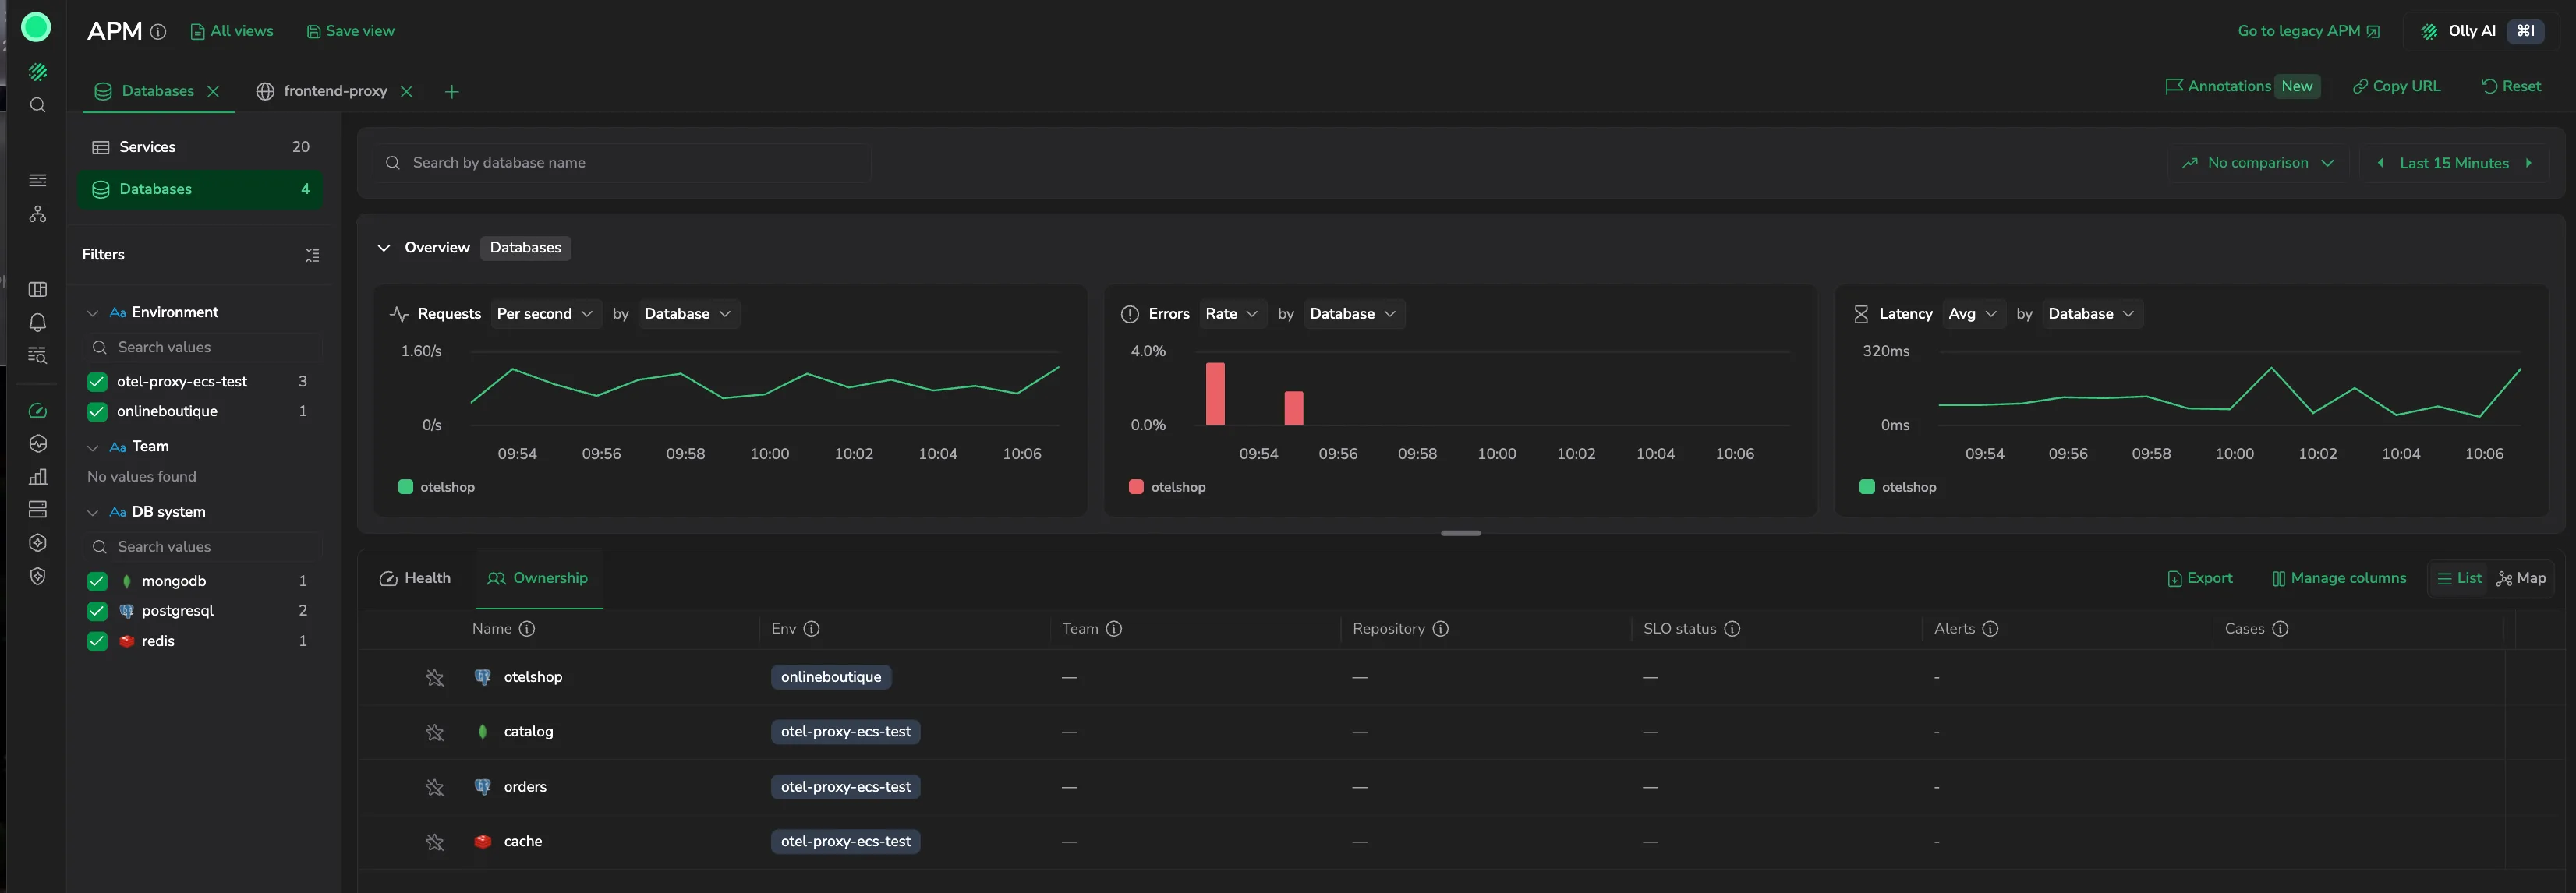Click the search icon in left sidebar
The height and width of the screenshot is (893, 2576).
click(37, 105)
